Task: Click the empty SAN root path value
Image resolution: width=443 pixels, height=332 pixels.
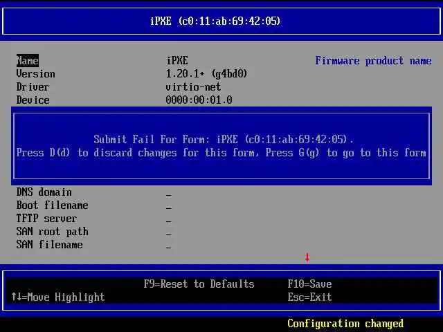Action: (x=169, y=234)
